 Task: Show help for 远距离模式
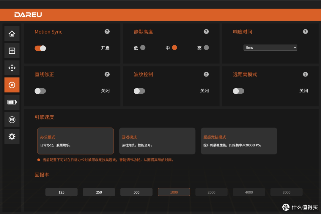coord(305,74)
